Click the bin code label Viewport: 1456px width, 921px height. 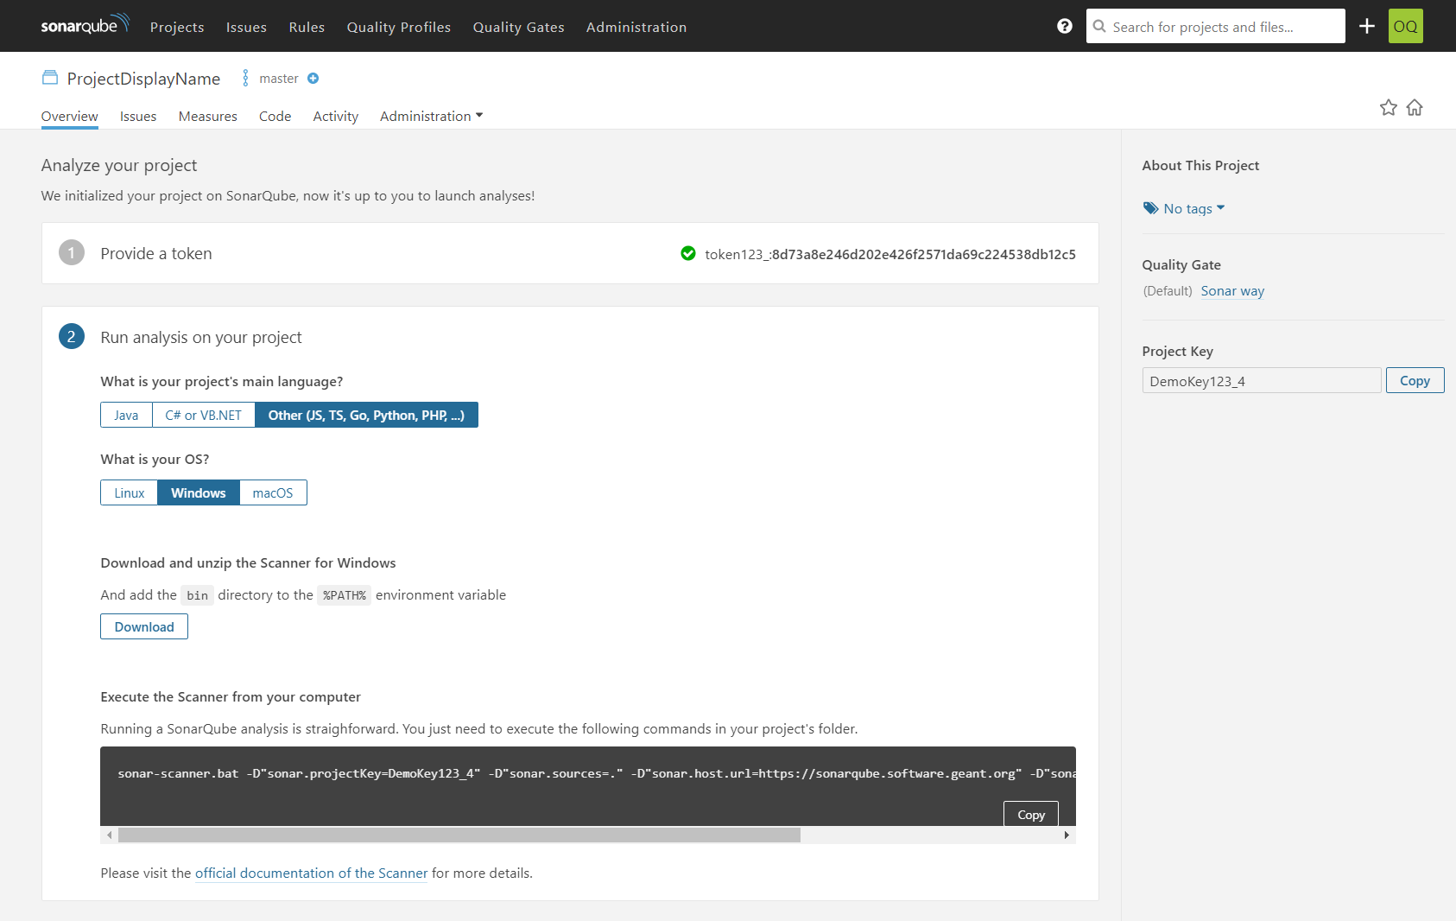pyautogui.click(x=198, y=595)
